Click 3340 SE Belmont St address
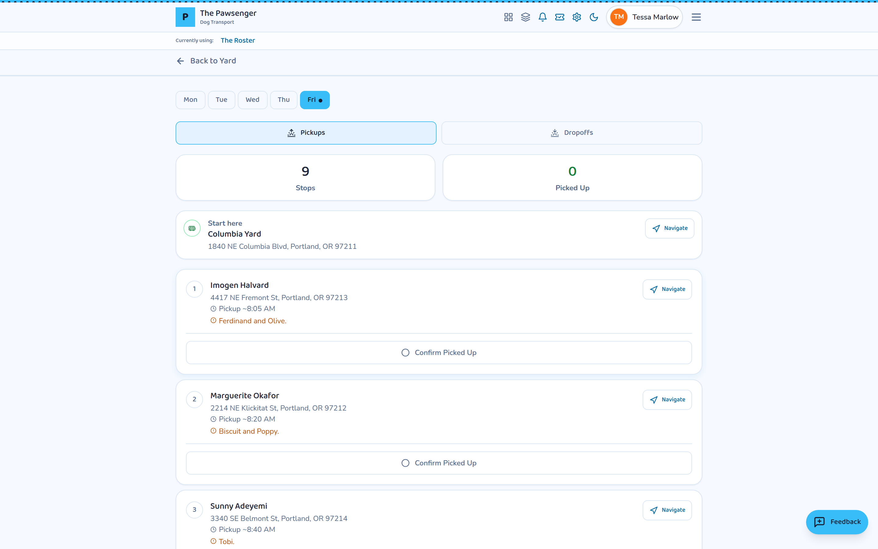The width and height of the screenshot is (878, 549). click(x=279, y=518)
